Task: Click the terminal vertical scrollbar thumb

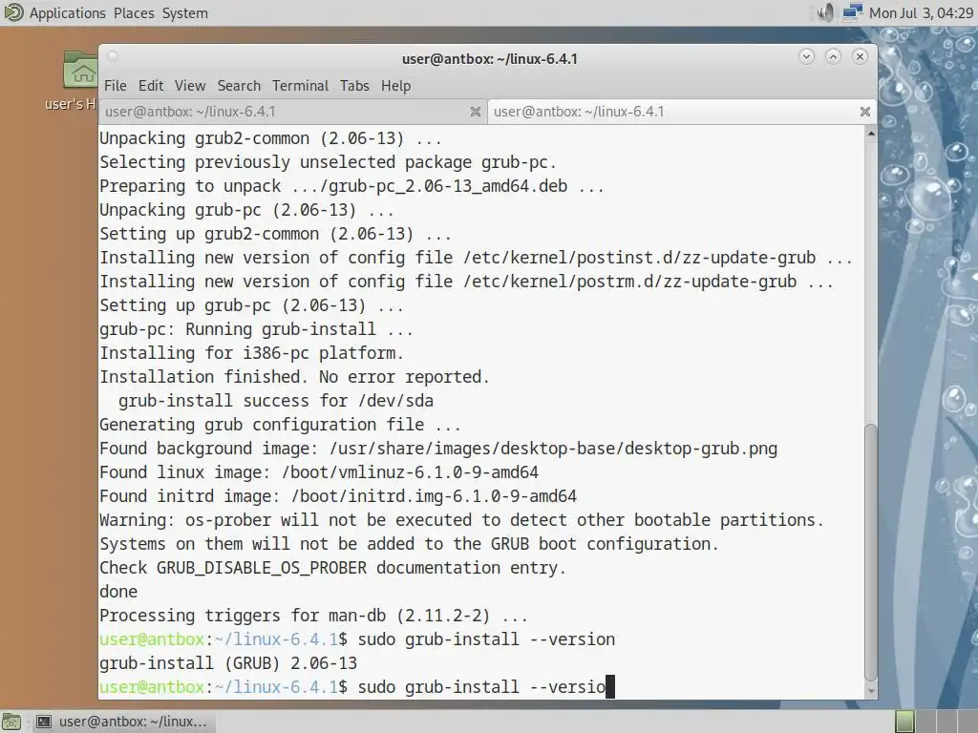Action: tap(871, 553)
